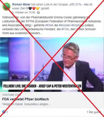Click the video preview thumbnail
The image size is (104, 117).
click(52, 65)
